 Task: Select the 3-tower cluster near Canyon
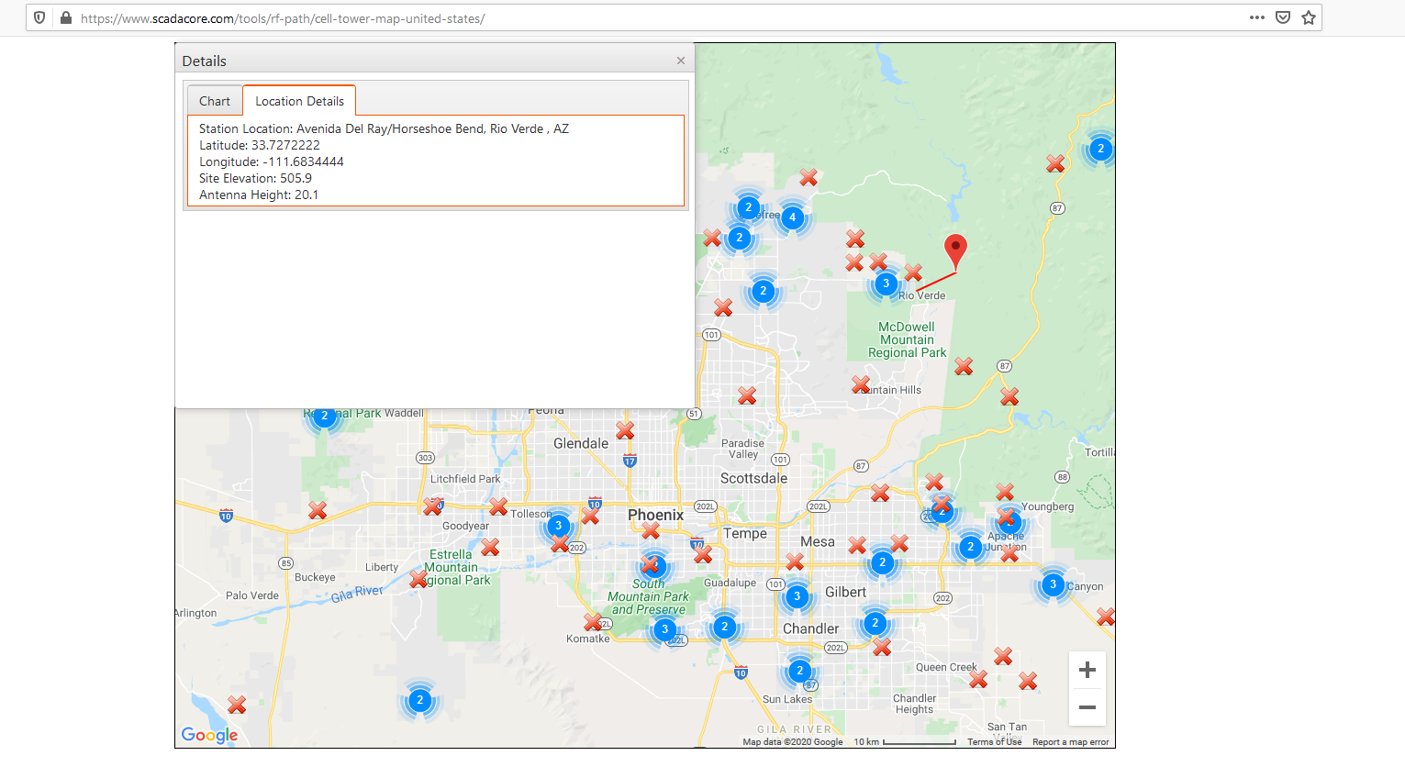[1053, 583]
